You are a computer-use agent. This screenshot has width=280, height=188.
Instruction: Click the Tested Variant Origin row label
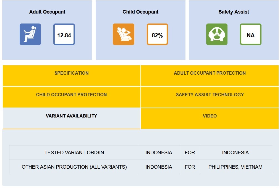point(74,153)
